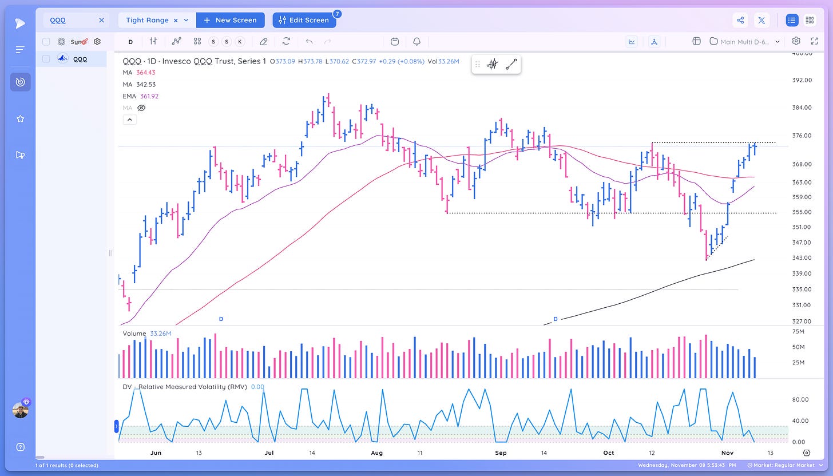Image resolution: width=833 pixels, height=476 pixels.
Task: Click the share icon button
Action: tap(740, 20)
